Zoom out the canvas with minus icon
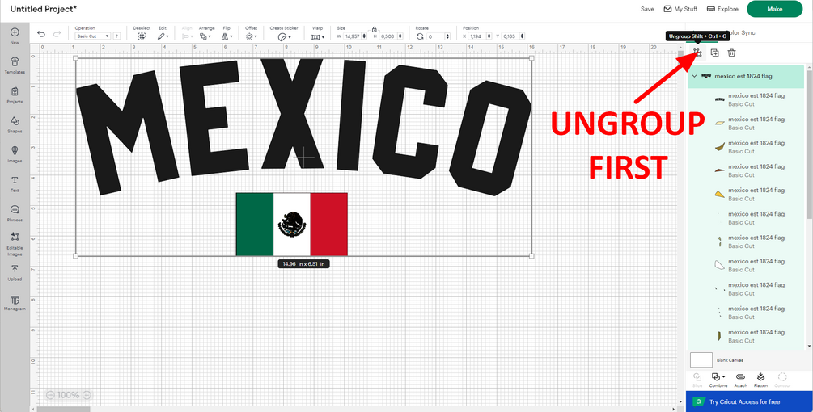Screen dimensions: 813x412 50,395
